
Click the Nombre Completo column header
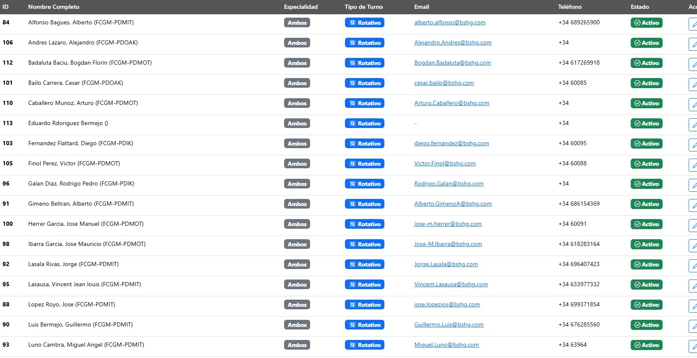[x=54, y=7]
